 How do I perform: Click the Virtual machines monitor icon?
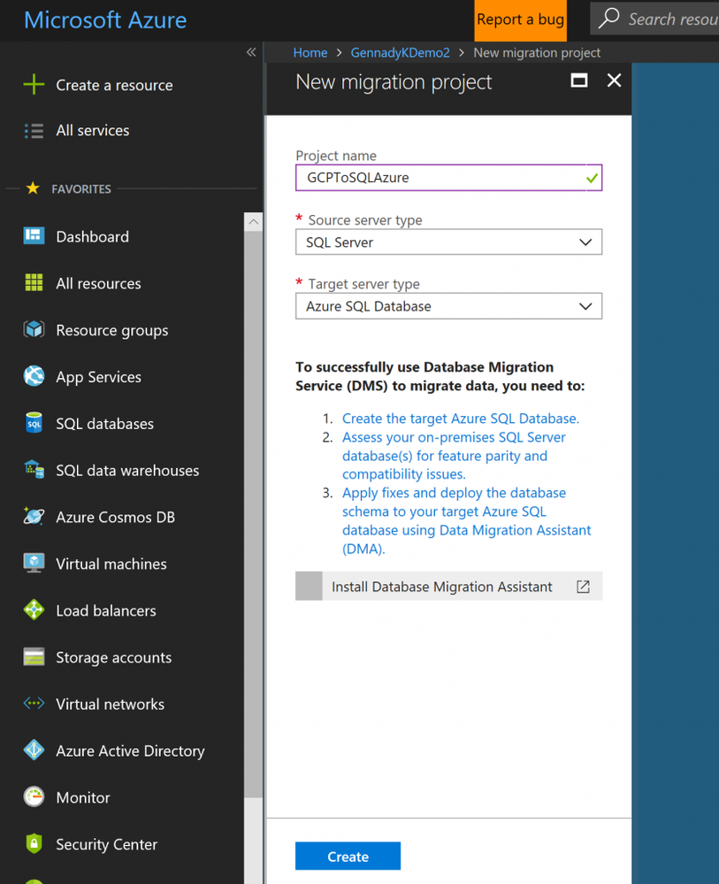(34, 563)
